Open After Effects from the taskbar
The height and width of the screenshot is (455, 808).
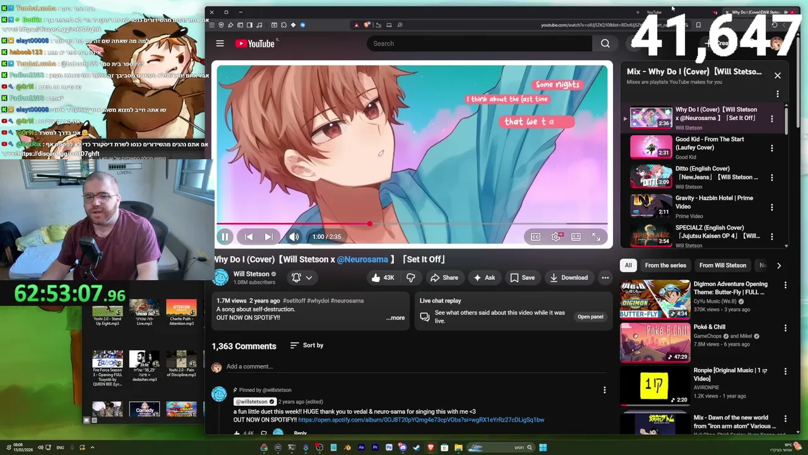coord(361,447)
